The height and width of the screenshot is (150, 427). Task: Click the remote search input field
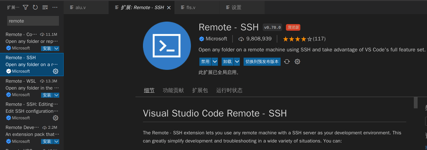pyautogui.click(x=33, y=21)
